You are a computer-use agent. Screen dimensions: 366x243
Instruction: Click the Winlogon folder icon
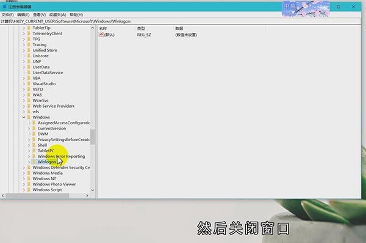34,162
